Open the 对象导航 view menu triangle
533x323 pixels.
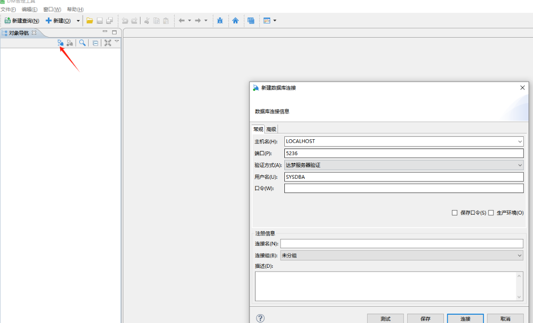point(116,41)
